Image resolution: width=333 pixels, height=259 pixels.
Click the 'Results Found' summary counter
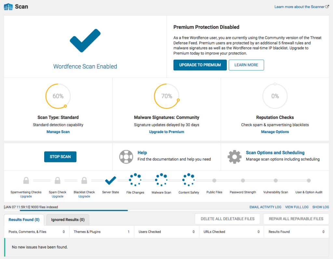coord(297,232)
